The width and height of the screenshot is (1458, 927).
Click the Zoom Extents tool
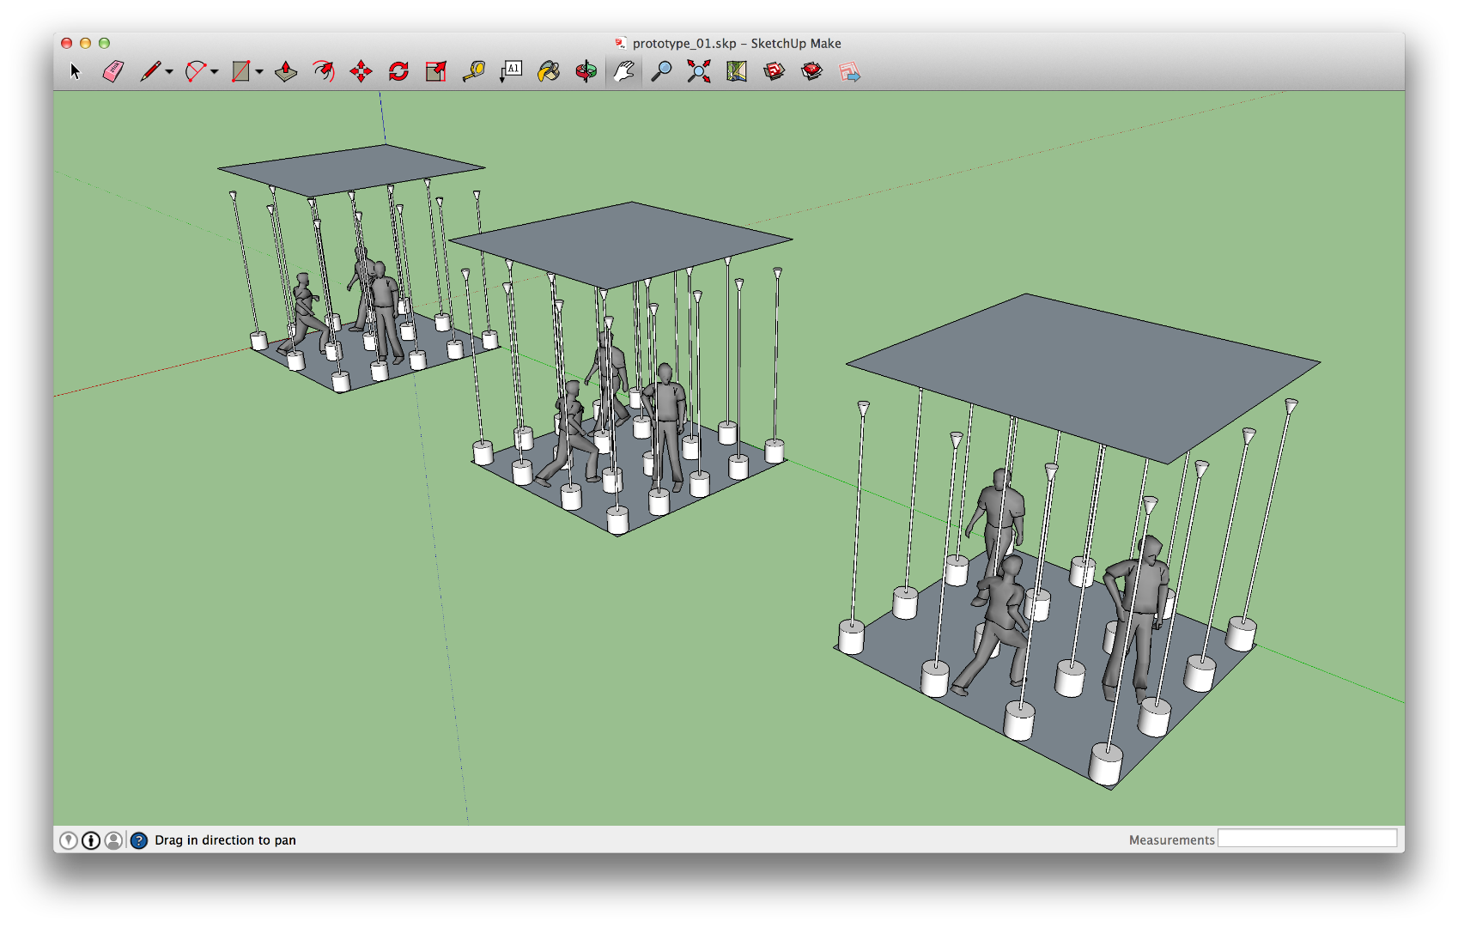click(699, 71)
